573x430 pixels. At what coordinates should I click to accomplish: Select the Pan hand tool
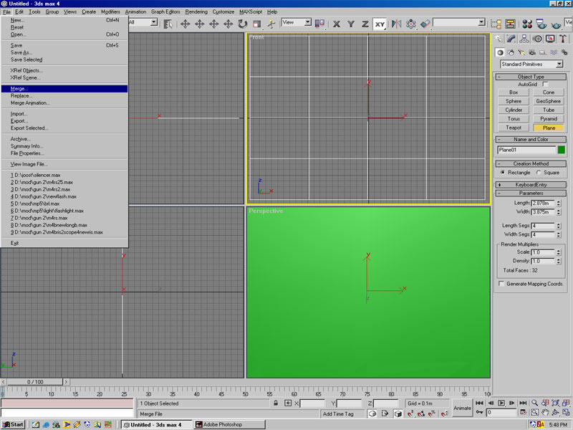(545, 413)
